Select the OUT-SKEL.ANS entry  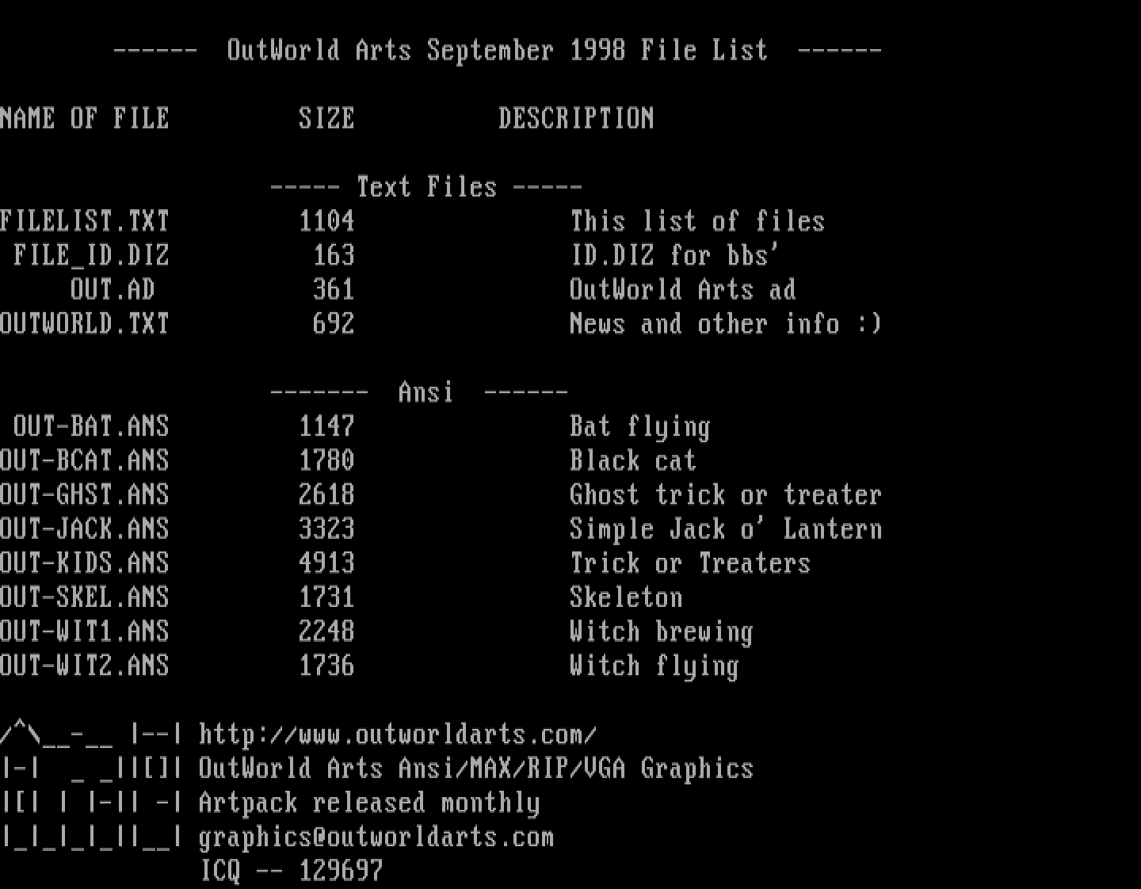click(85, 597)
